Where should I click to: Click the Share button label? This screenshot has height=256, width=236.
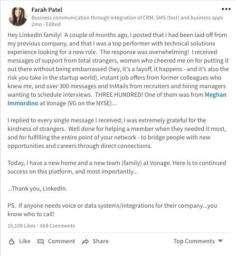coord(101,241)
